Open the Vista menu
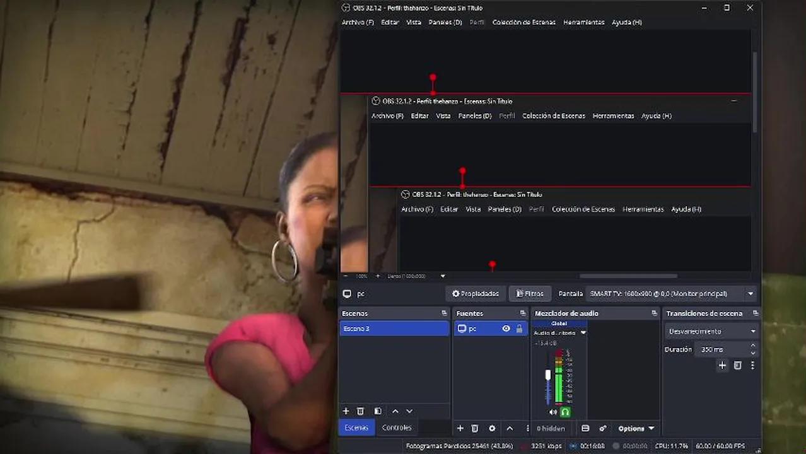806x454 pixels. click(414, 22)
